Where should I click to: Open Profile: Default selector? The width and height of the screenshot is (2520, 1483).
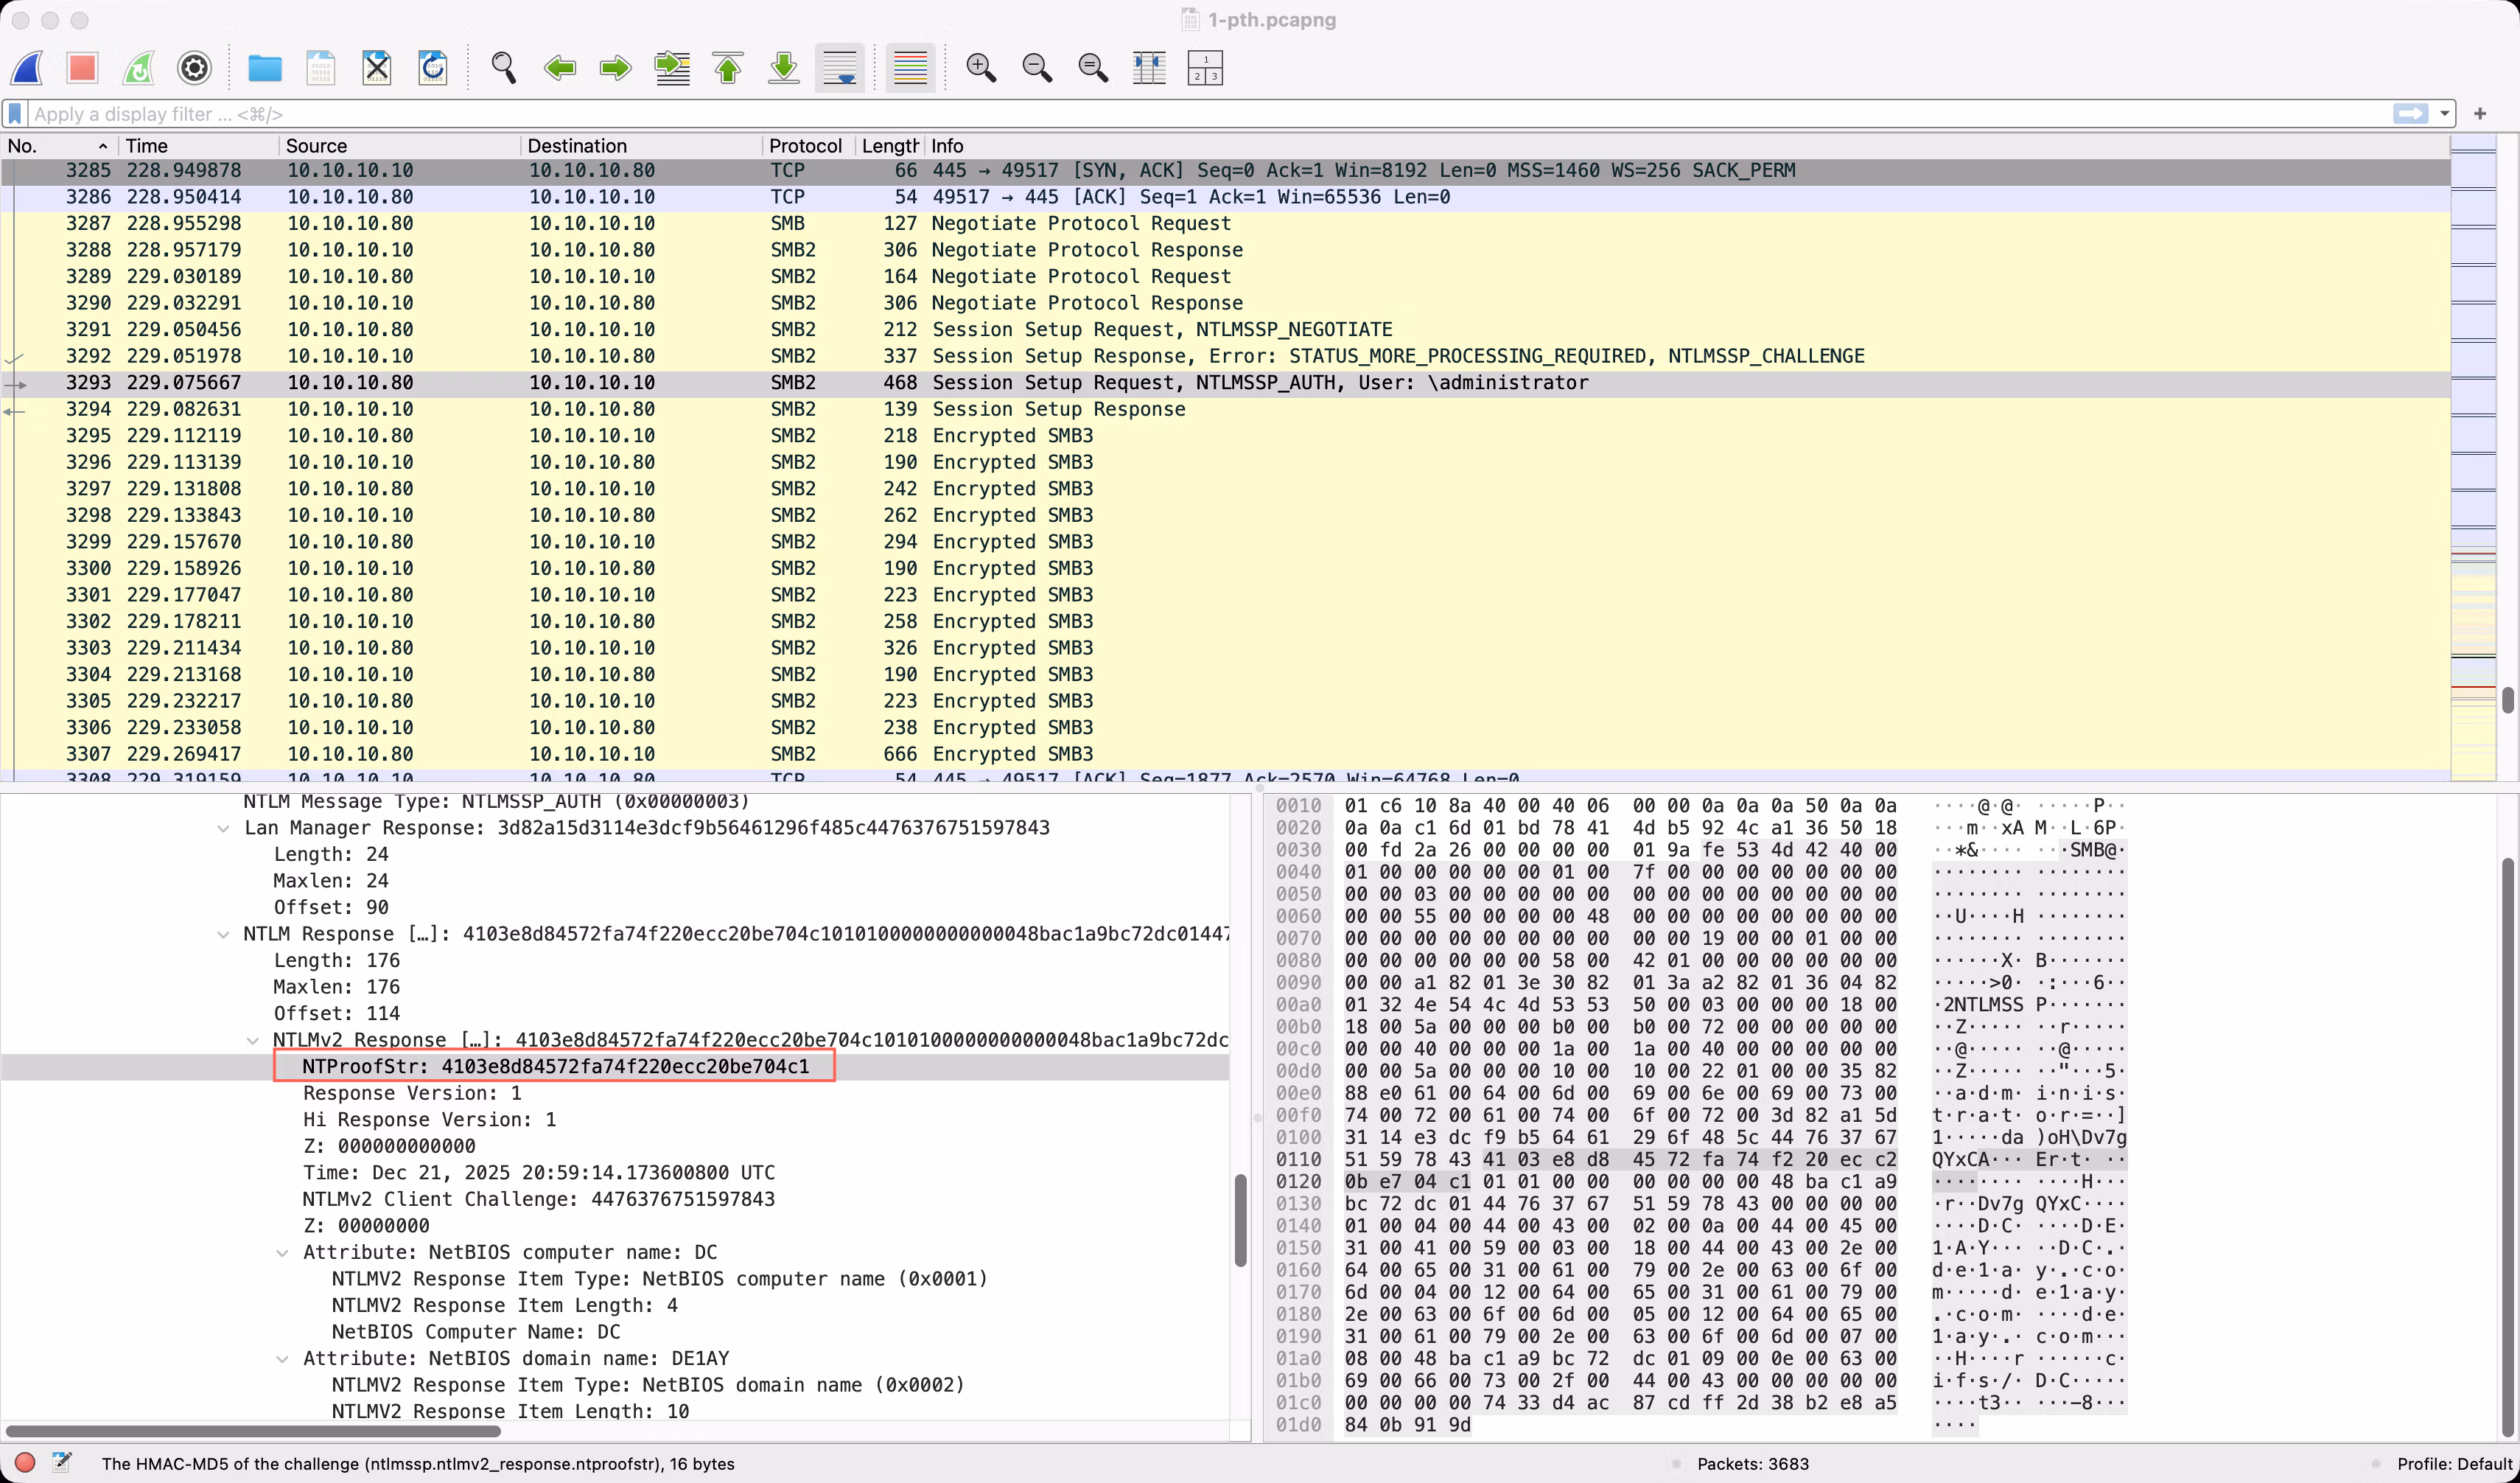[2455, 1464]
